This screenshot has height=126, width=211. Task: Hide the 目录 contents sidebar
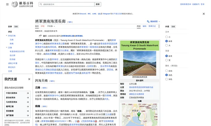16,27
